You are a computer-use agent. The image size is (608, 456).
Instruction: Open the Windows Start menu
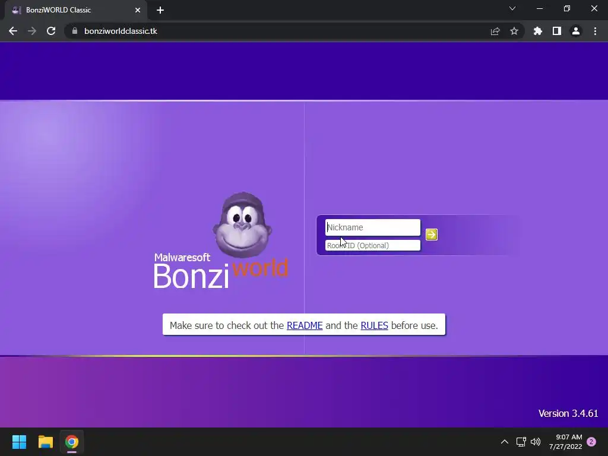coord(19,442)
